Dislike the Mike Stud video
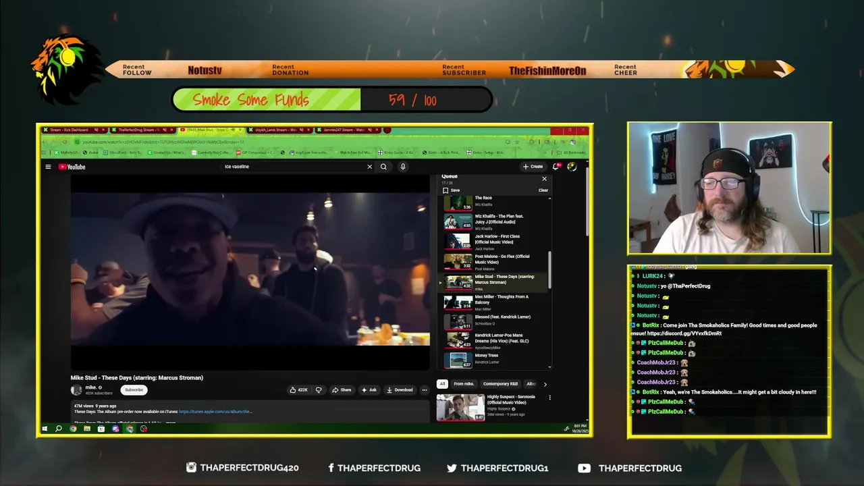This screenshot has width=864, height=486. click(x=319, y=389)
